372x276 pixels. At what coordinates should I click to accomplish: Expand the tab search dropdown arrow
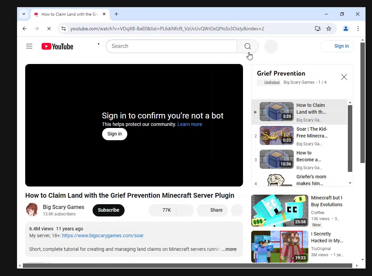(24, 14)
